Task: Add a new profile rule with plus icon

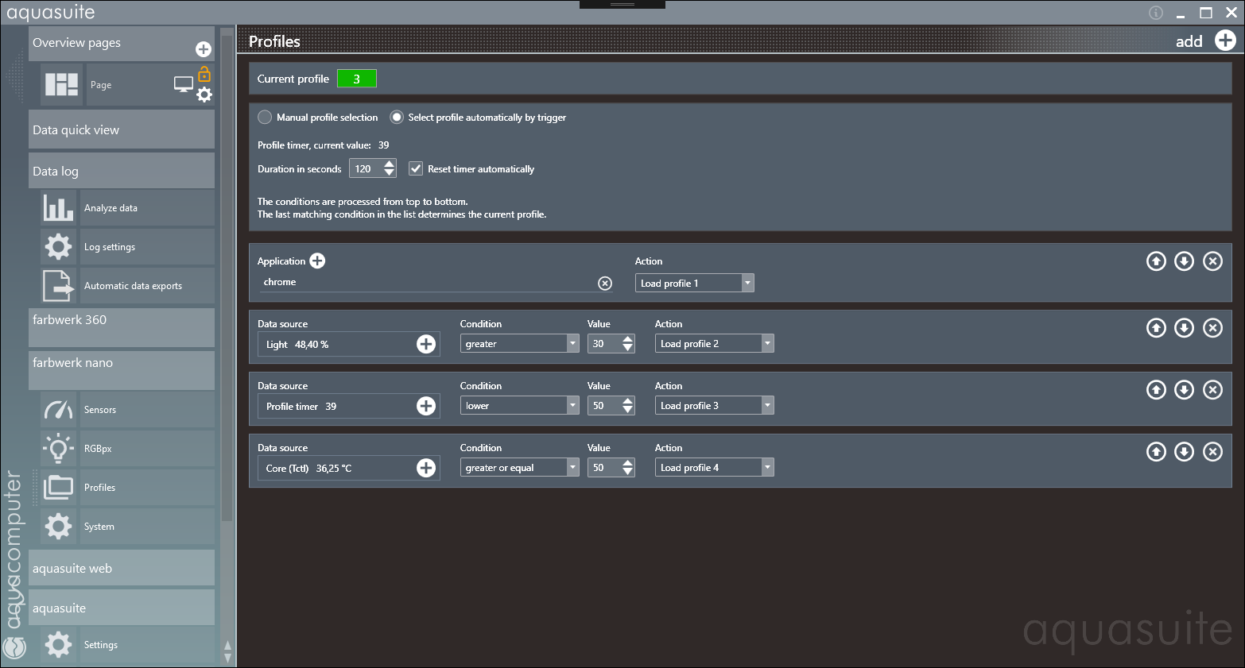Action: point(1225,41)
